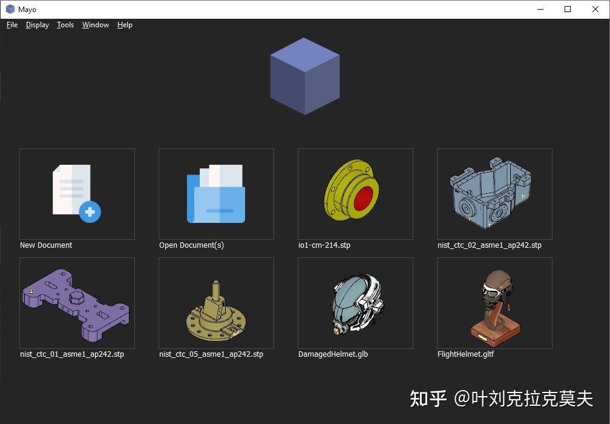
Task: Click the large blue cube graphic
Action: click(305, 76)
